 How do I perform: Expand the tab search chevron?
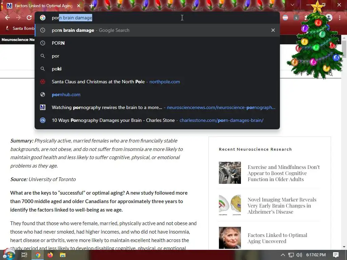292,5
